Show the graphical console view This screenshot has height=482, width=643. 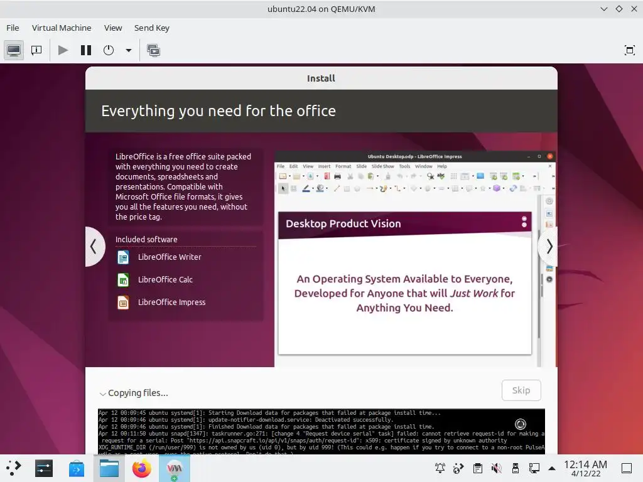pyautogui.click(x=14, y=50)
